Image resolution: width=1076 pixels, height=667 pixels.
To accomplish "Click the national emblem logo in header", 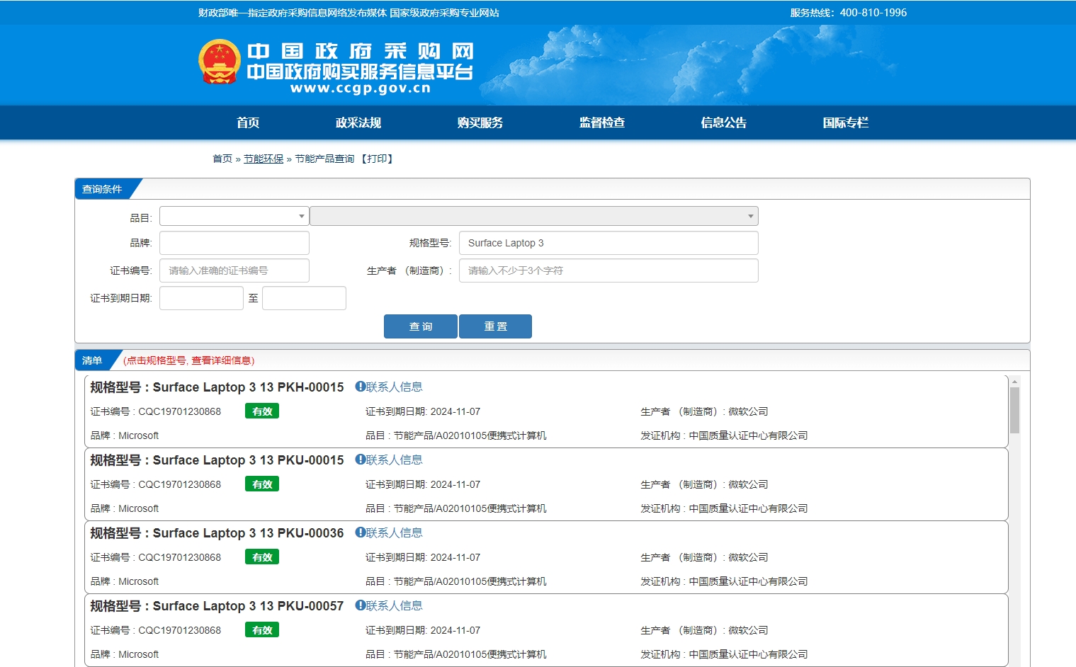I will click(x=220, y=62).
